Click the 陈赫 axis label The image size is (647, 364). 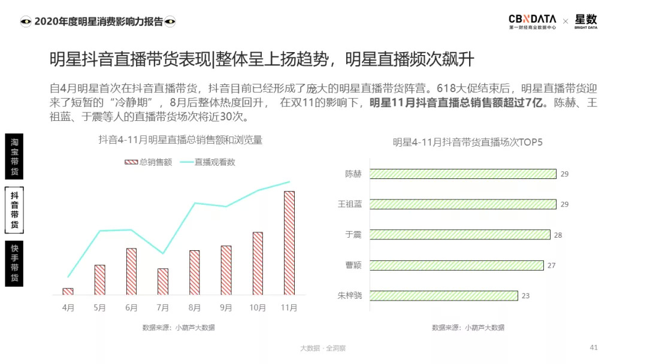click(353, 174)
